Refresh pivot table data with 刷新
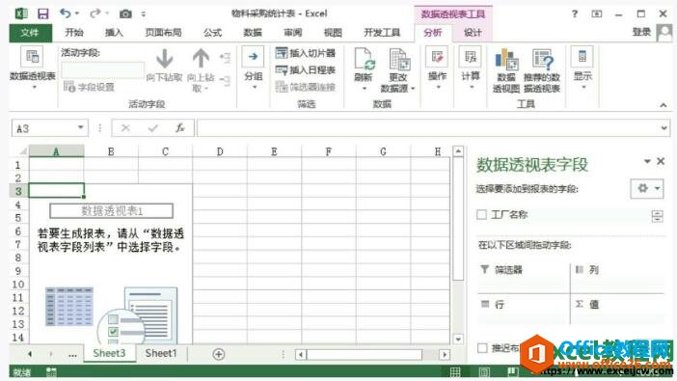Image resolution: width=677 pixels, height=381 pixels. click(364, 69)
